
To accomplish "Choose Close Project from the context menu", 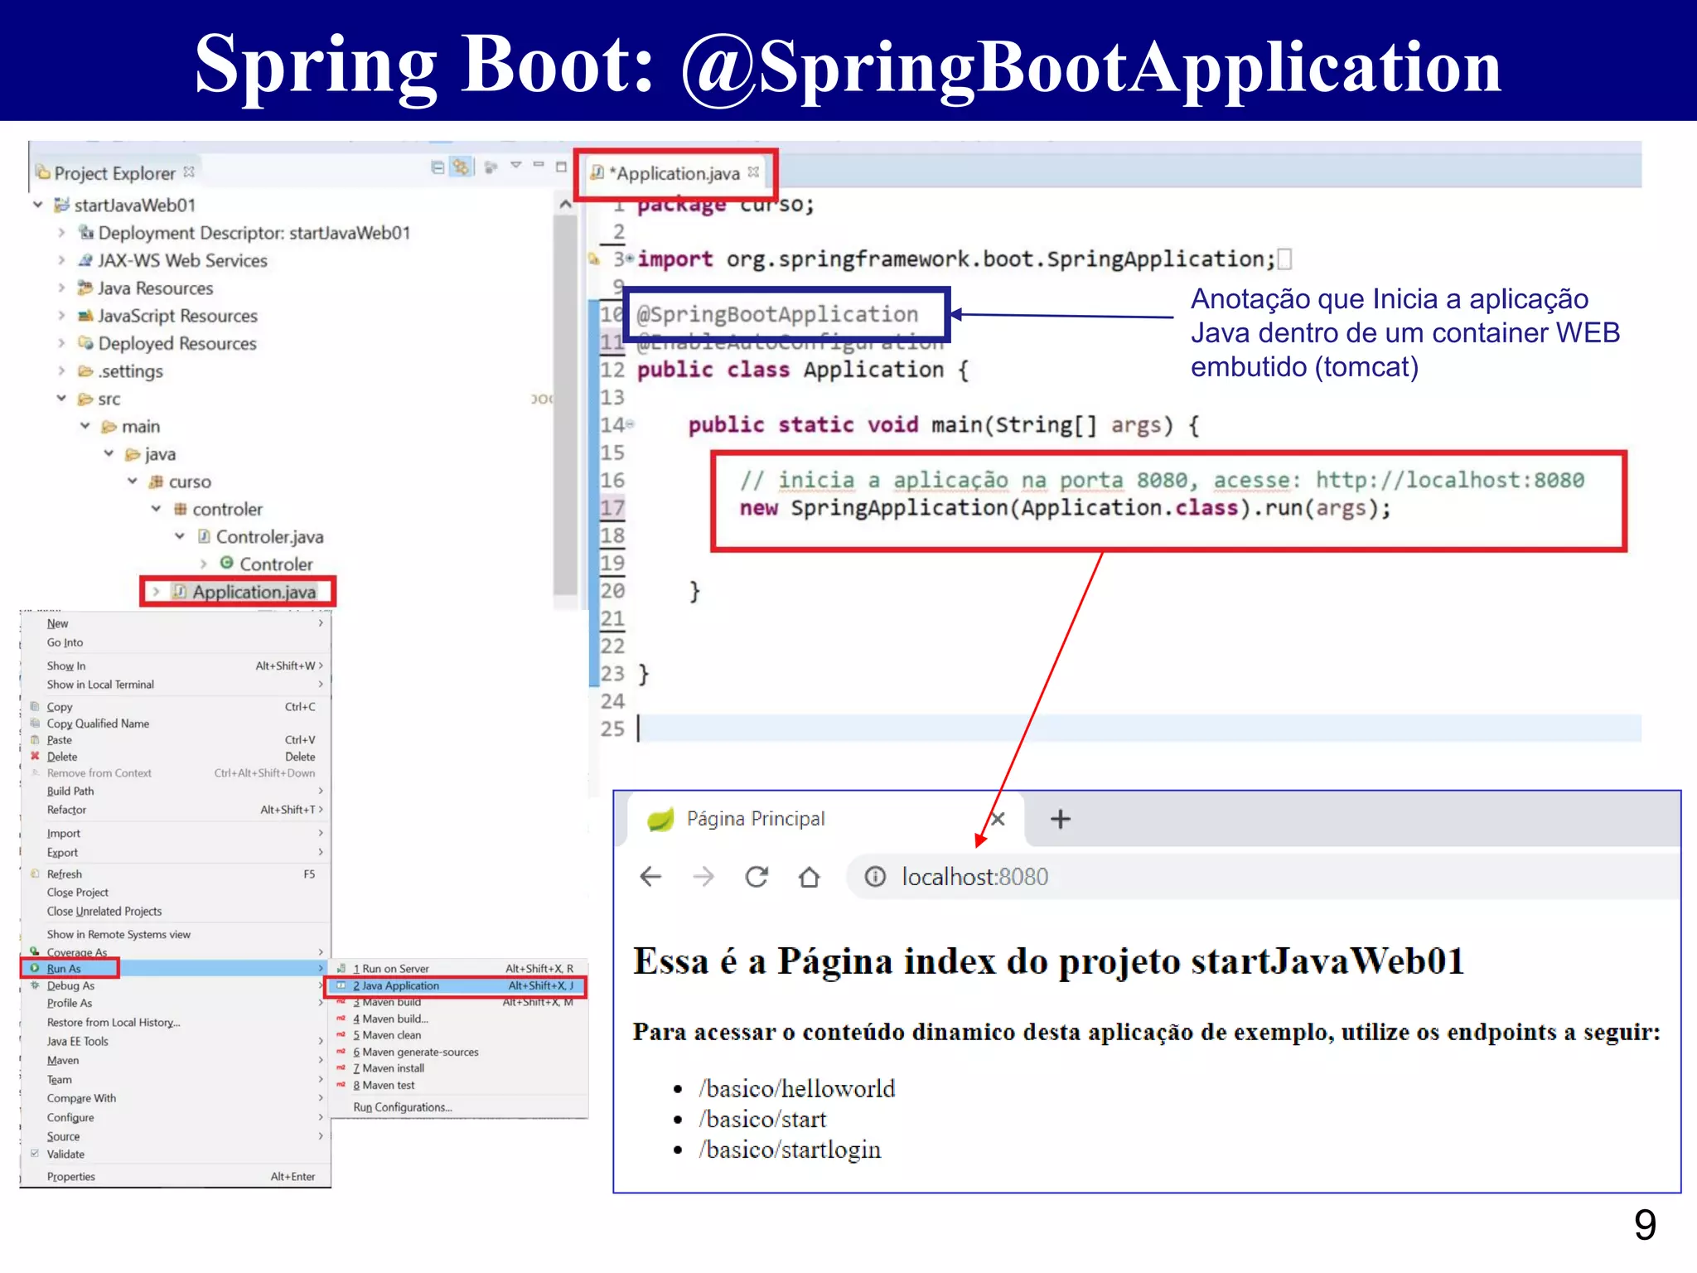I will (175, 893).
